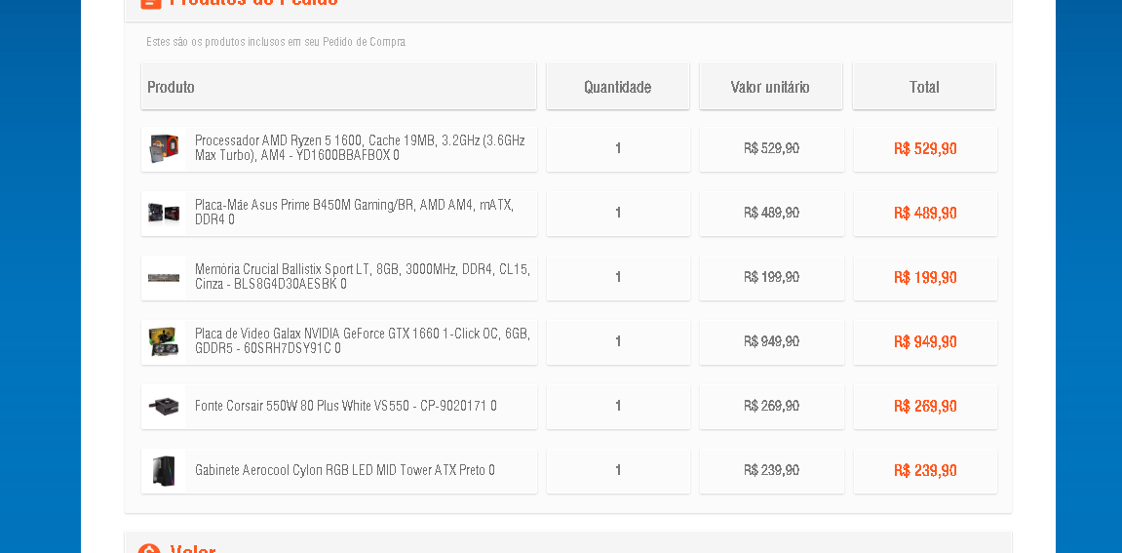The image size is (1122, 553).
Task: Click the R$ 949,90 total for the video card
Action: pos(925,341)
